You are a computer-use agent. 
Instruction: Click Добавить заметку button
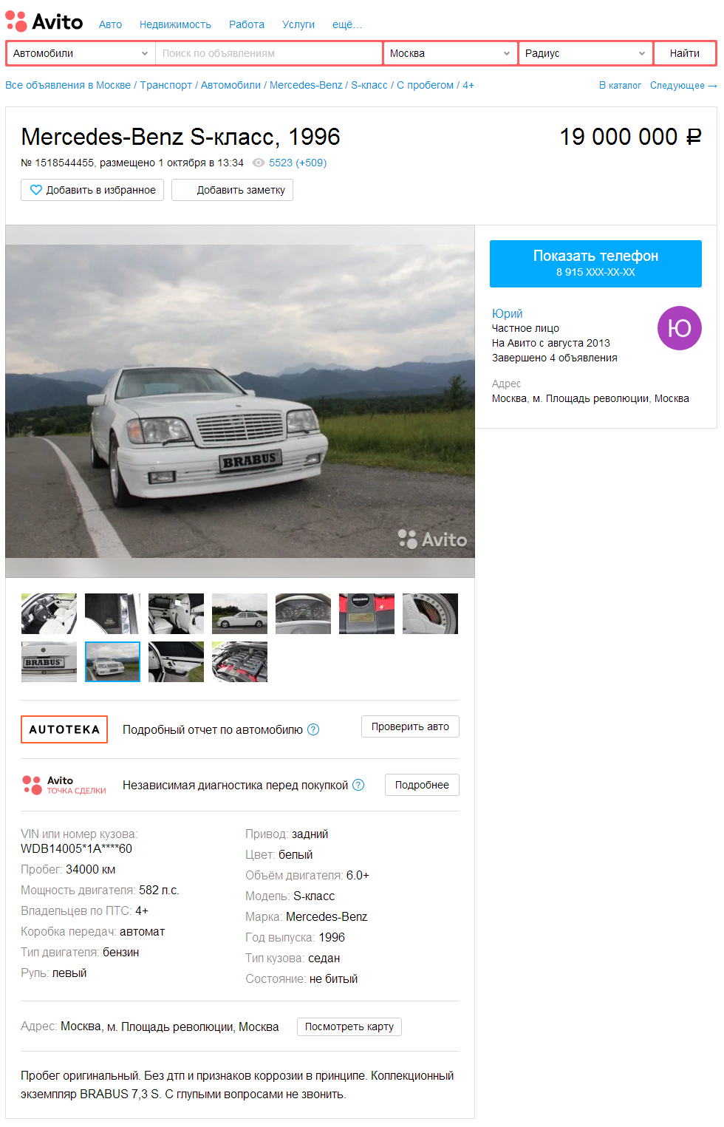[x=232, y=190]
